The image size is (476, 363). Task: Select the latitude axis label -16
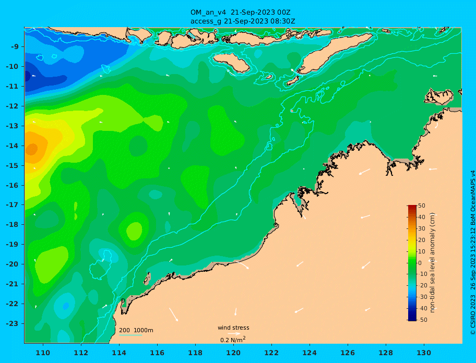click(x=12, y=185)
